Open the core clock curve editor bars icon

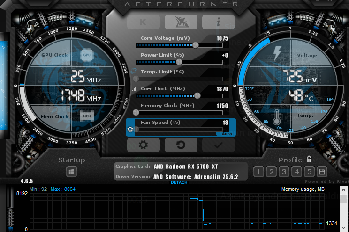[x=134, y=89]
